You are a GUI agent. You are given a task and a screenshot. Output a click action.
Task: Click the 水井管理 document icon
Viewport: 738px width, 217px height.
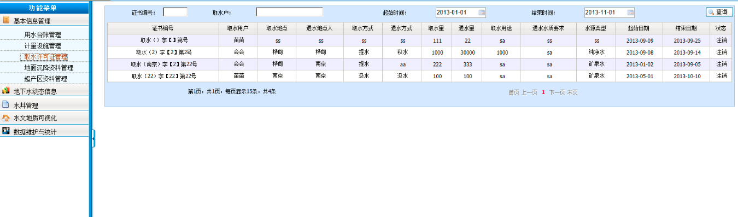pos(6,104)
